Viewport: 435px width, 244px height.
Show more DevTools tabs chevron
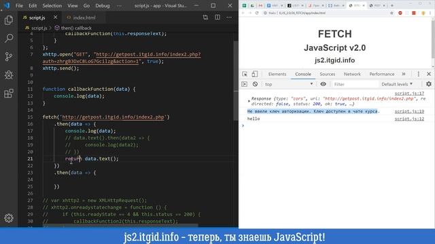404,74
